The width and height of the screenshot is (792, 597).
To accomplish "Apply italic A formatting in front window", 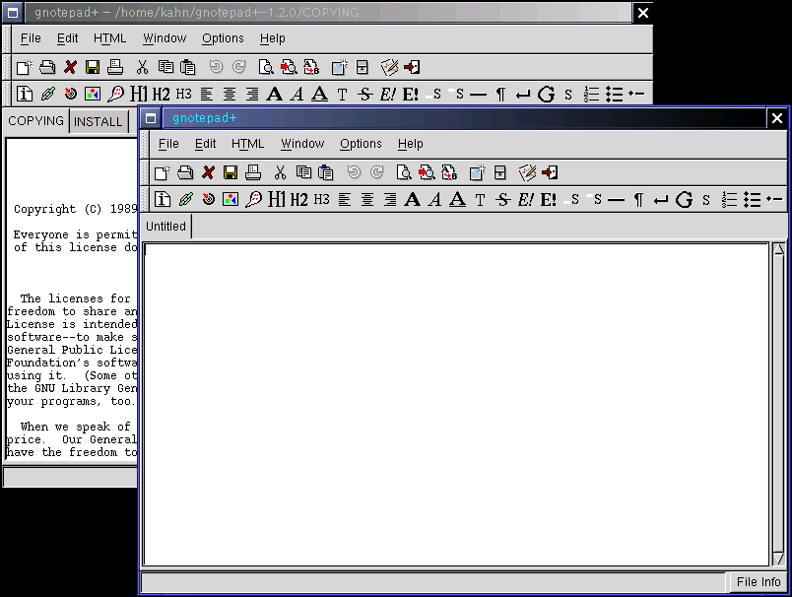I will (x=434, y=200).
